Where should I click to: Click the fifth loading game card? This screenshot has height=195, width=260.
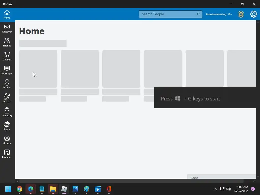(x=204, y=68)
